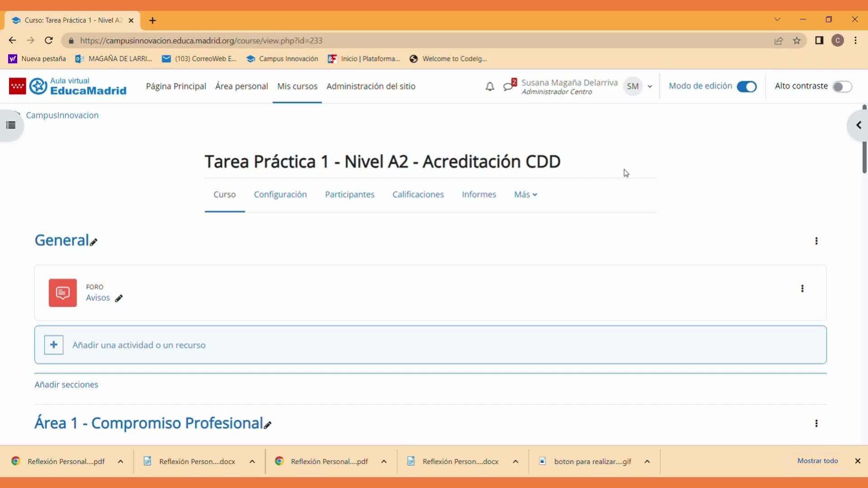Bookmark this page with the star icon
868x488 pixels.
click(797, 41)
